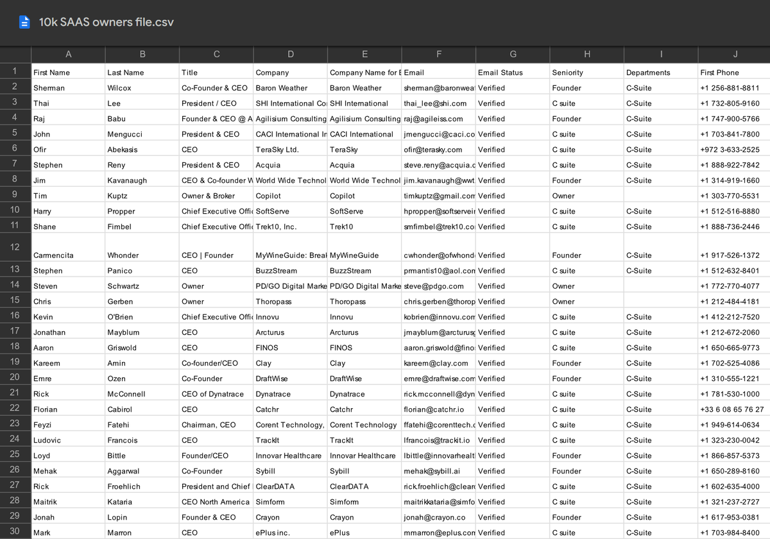This screenshot has height=539, width=770.
Task: Click the Co-Founder & CEO title cell
Action: (216, 87)
